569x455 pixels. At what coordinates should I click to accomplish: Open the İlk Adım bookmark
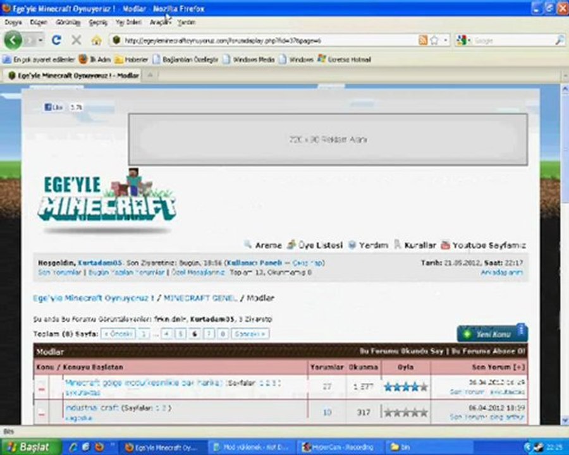coord(95,59)
